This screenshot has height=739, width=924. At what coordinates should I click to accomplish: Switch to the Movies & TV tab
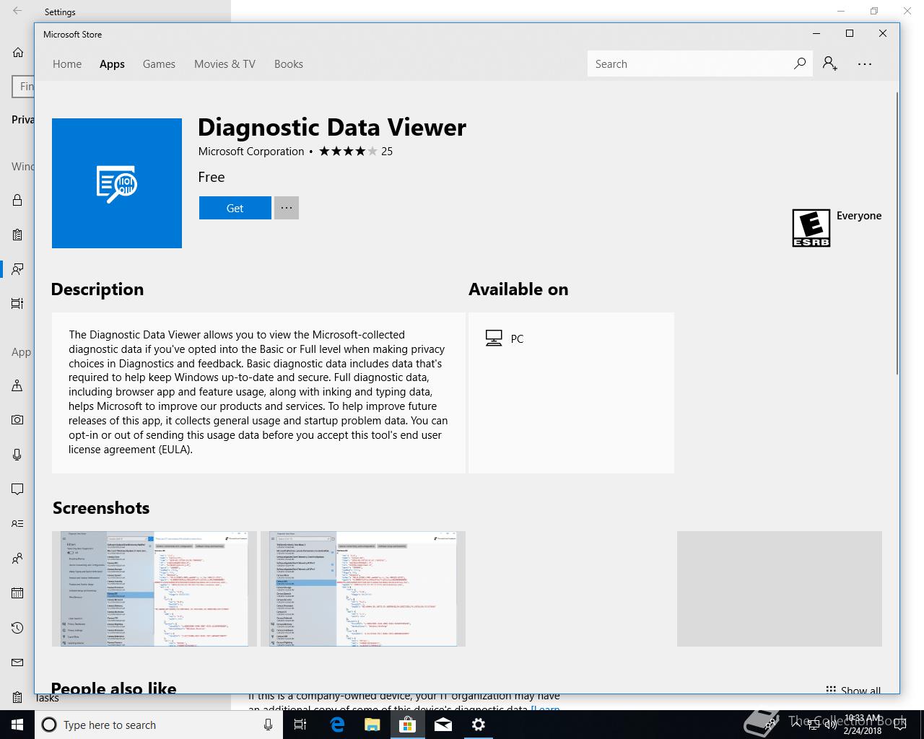(225, 64)
